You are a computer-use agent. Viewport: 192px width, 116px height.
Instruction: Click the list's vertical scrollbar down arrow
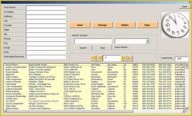tap(187, 108)
